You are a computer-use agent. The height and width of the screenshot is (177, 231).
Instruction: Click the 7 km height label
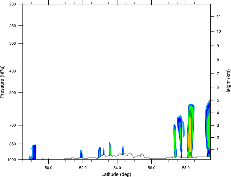click(218, 74)
